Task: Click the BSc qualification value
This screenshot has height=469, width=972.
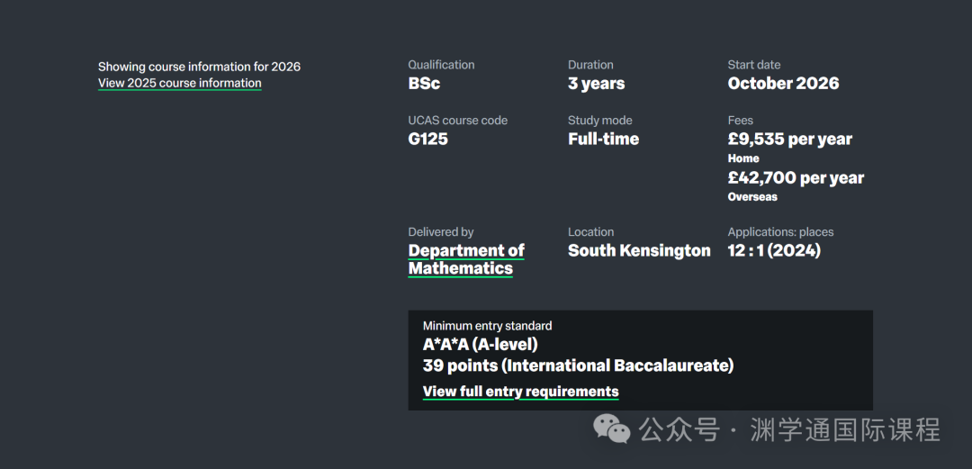Action: (424, 84)
